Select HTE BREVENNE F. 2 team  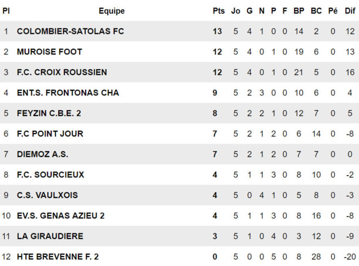click(x=58, y=257)
